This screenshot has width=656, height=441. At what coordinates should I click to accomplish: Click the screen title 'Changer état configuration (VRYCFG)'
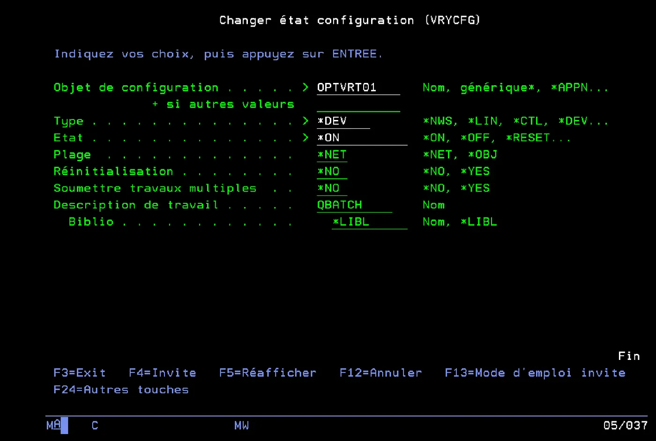[350, 21]
